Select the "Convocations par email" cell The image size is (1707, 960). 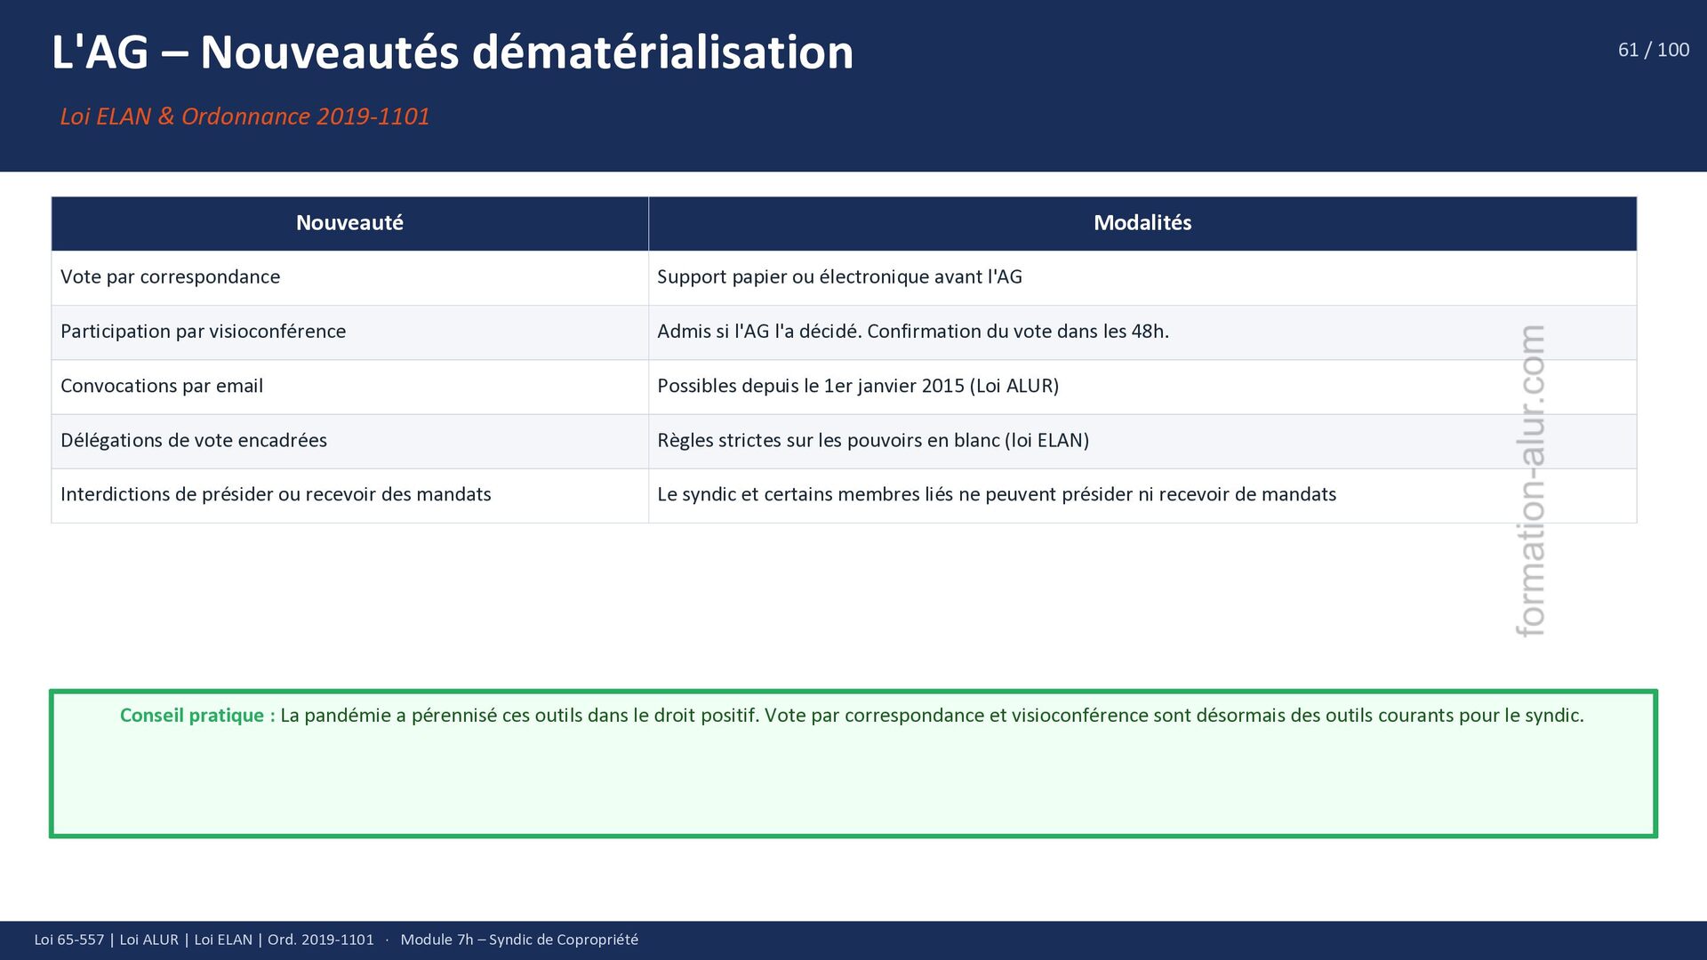click(162, 387)
